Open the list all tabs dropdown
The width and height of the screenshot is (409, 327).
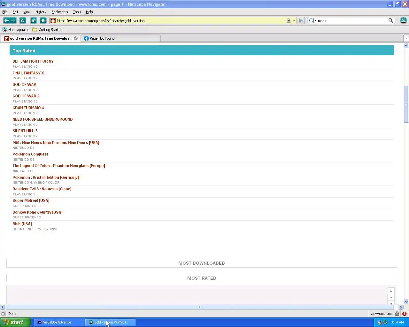[x=406, y=38]
